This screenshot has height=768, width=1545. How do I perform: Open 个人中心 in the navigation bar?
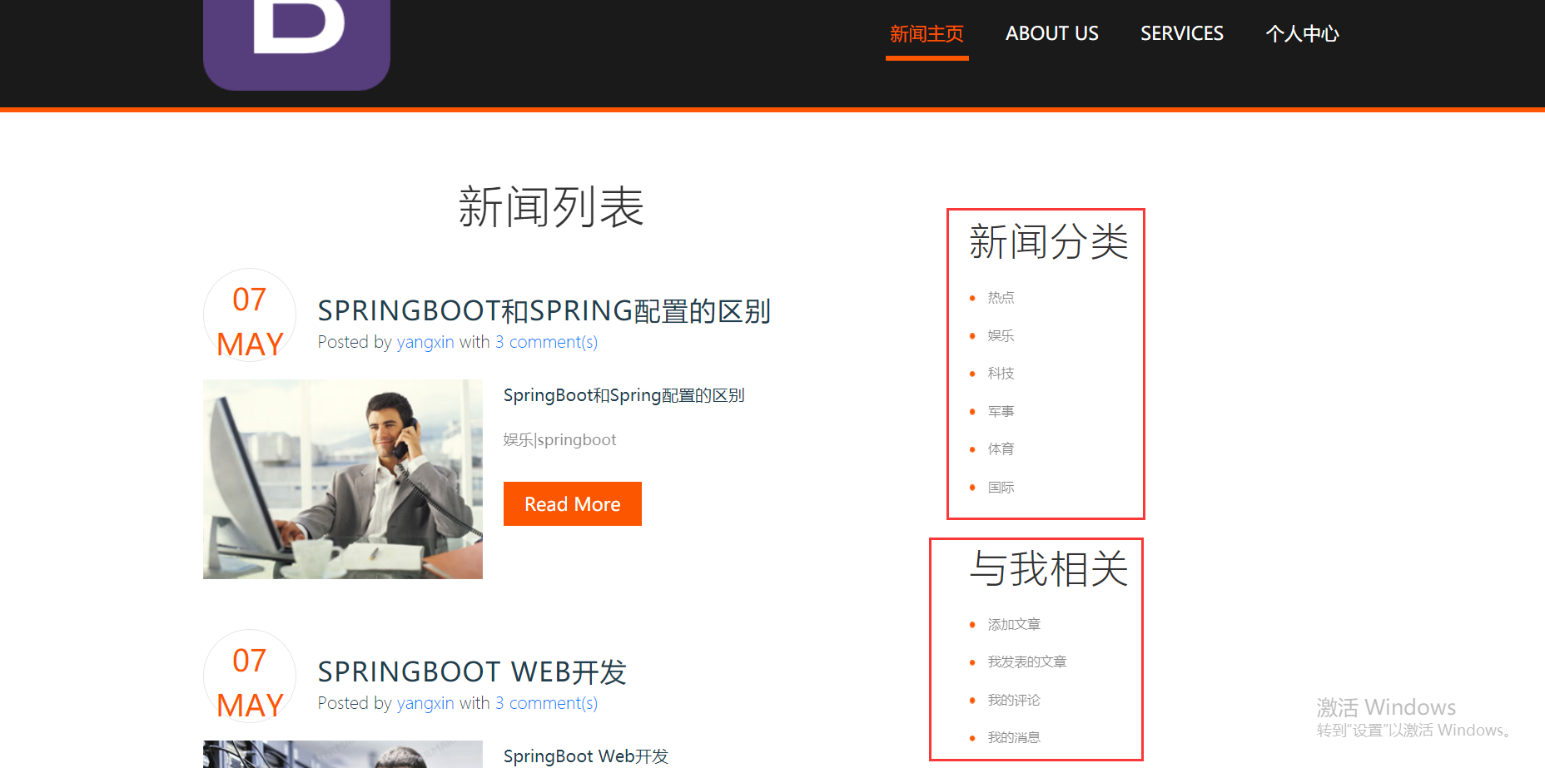tap(1302, 34)
